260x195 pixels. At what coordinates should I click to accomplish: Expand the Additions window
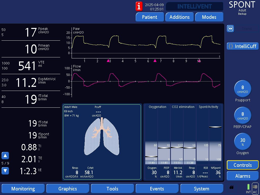coord(180,17)
